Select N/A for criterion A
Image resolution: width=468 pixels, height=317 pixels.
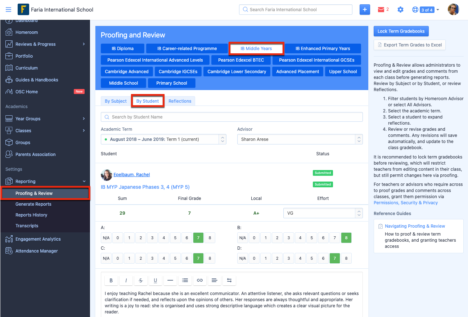(106, 238)
